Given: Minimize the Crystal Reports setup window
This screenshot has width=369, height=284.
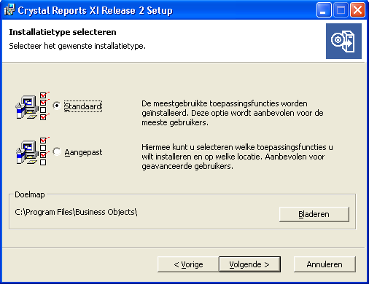Looking at the screenshot, I should 324,10.
